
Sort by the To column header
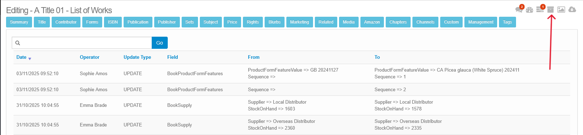coord(377,57)
